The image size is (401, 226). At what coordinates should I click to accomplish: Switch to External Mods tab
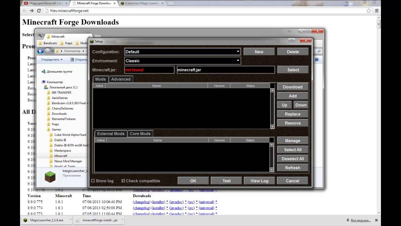click(x=111, y=134)
